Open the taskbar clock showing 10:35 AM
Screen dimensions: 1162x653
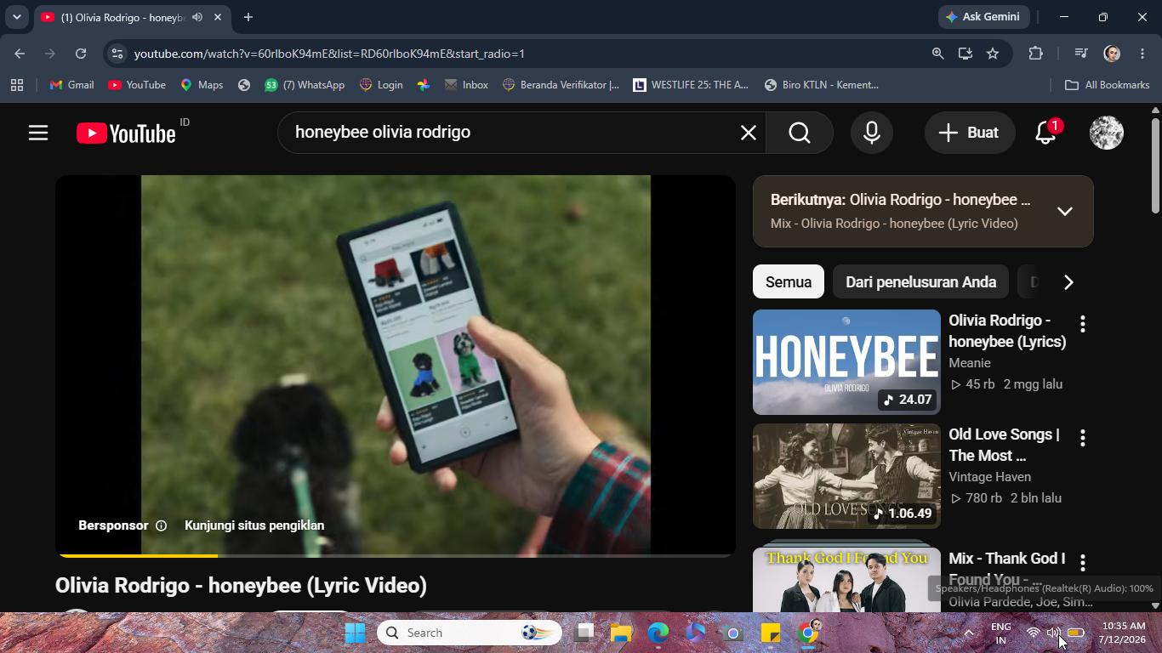pyautogui.click(x=1122, y=633)
